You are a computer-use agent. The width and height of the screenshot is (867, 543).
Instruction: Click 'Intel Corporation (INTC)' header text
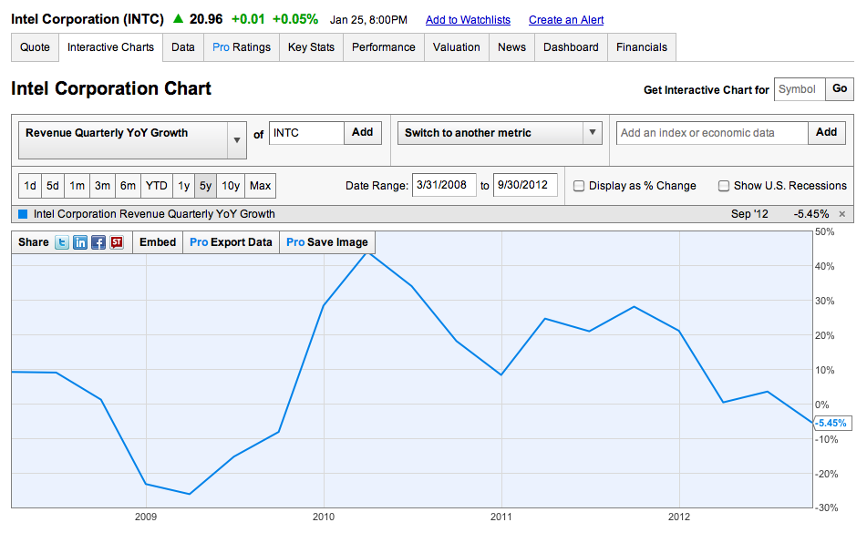[88, 19]
